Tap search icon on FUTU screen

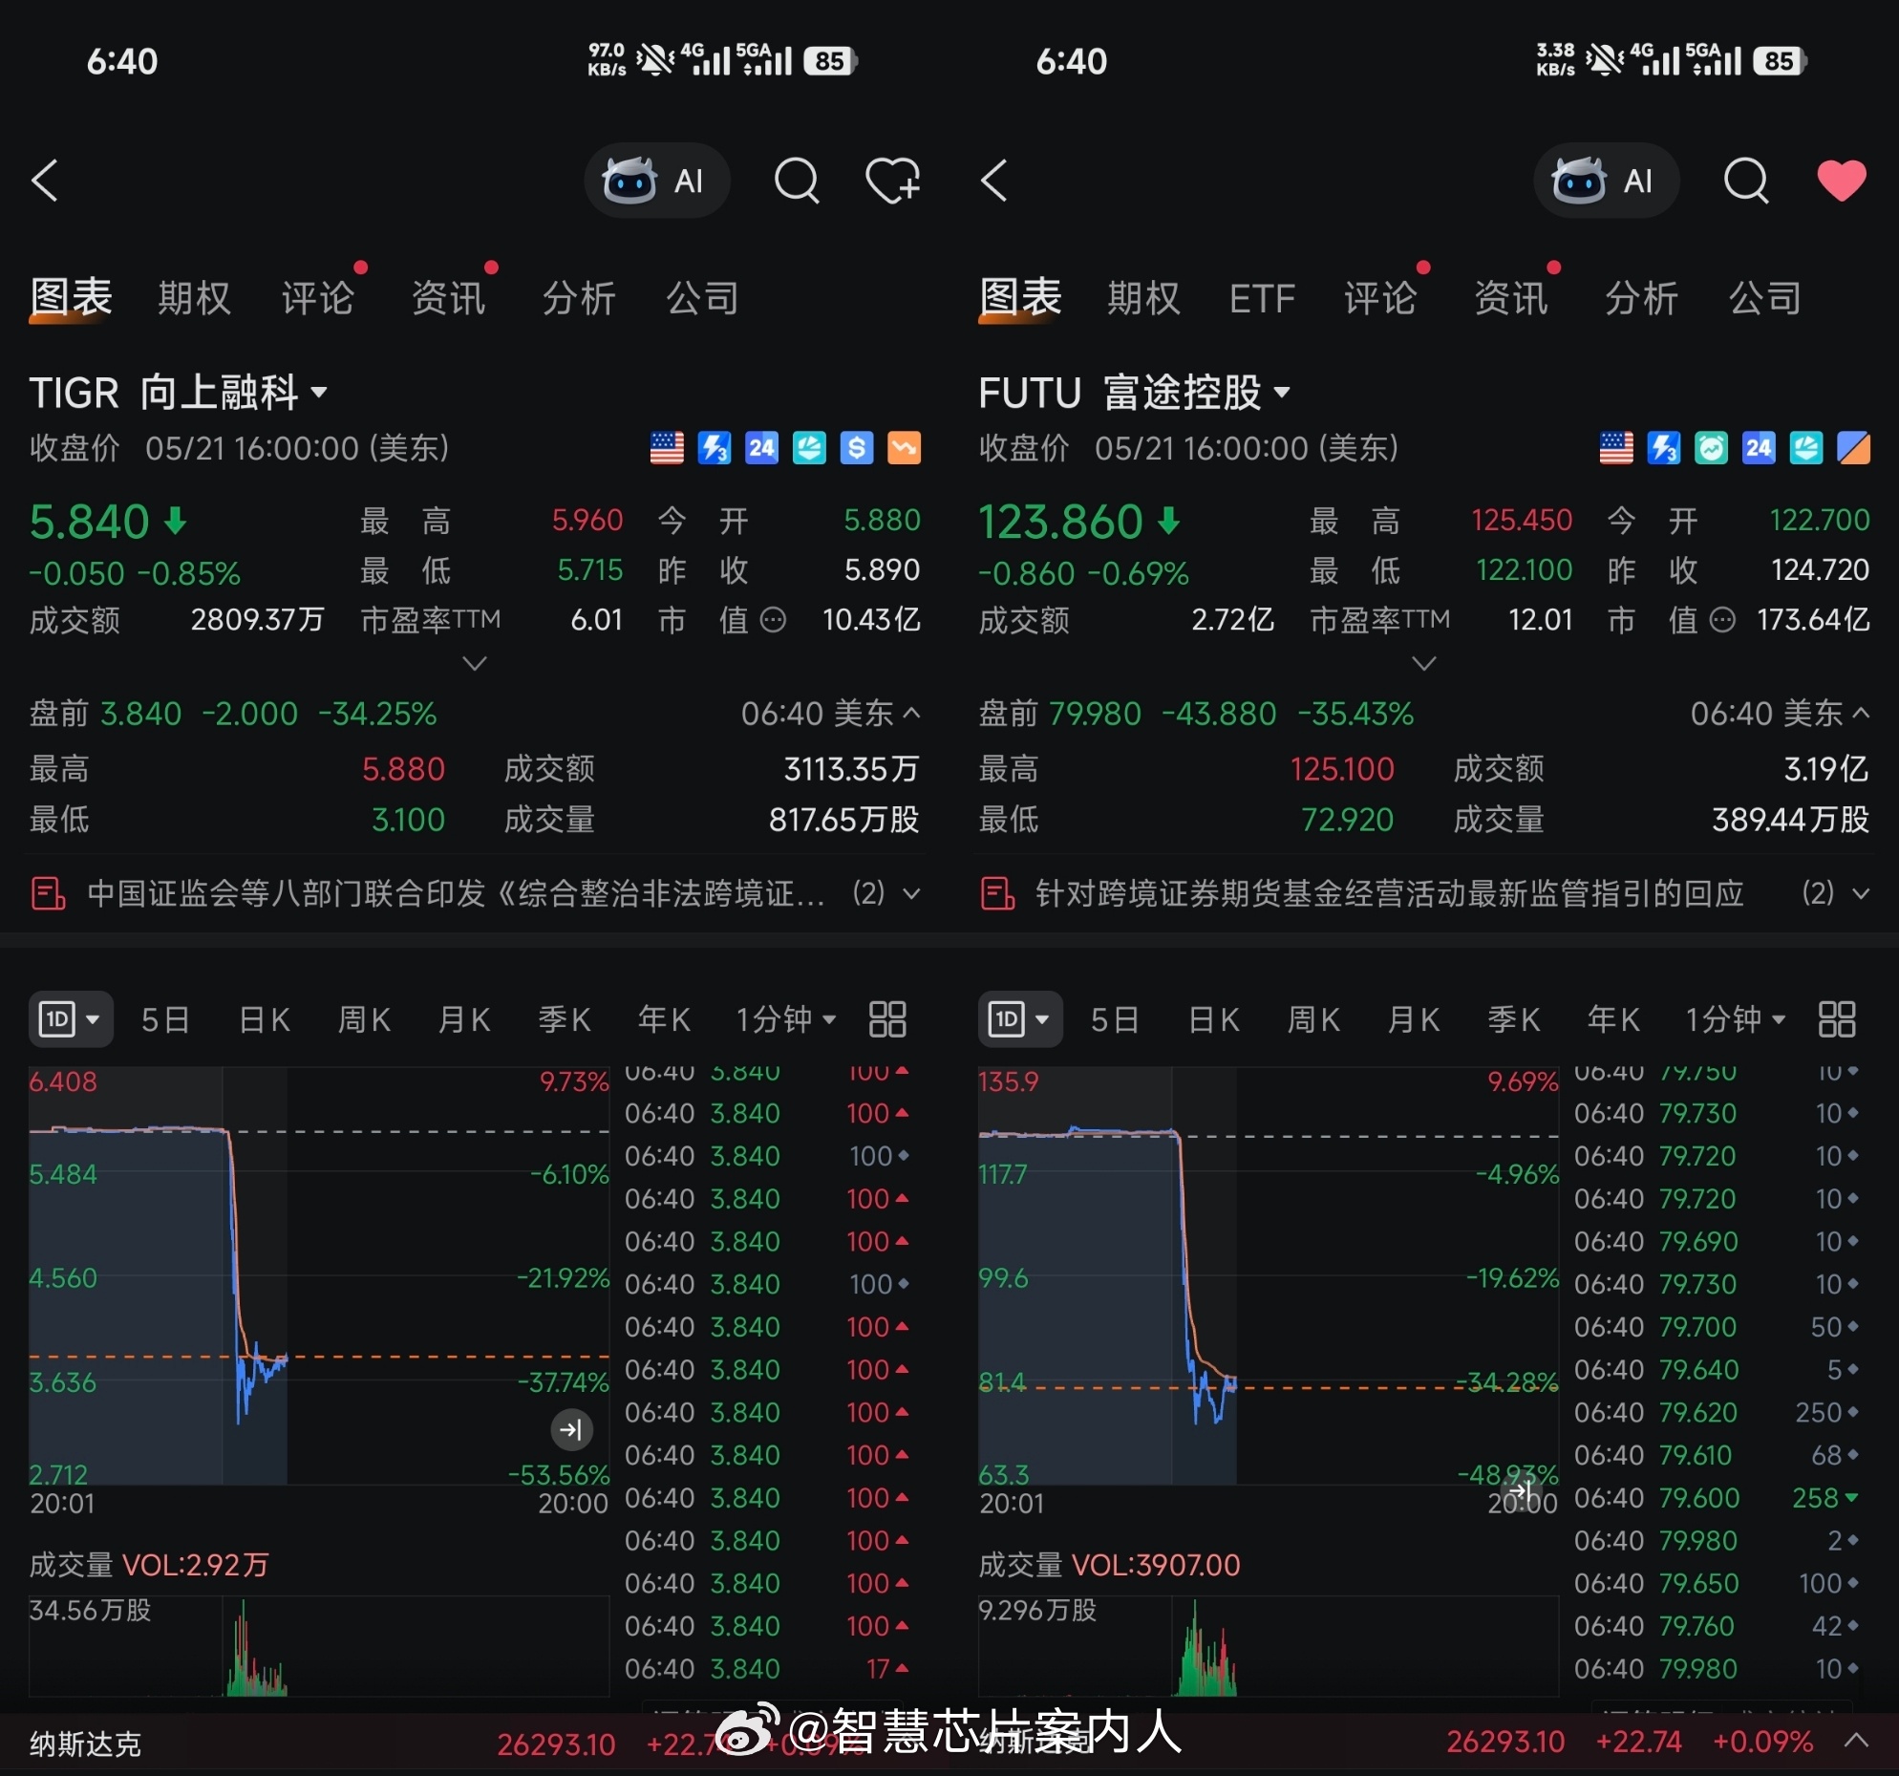pyautogui.click(x=1746, y=181)
